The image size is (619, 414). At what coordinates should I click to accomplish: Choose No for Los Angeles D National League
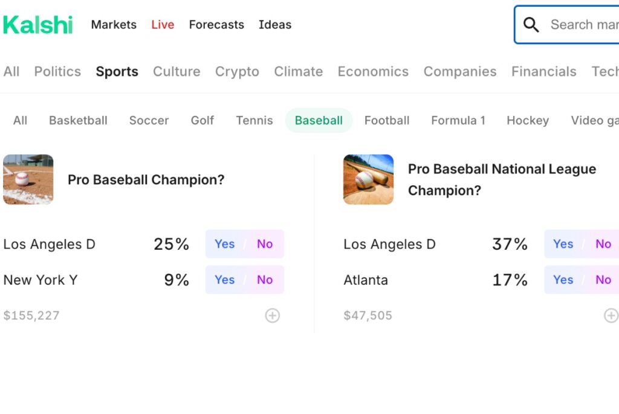[x=603, y=244]
